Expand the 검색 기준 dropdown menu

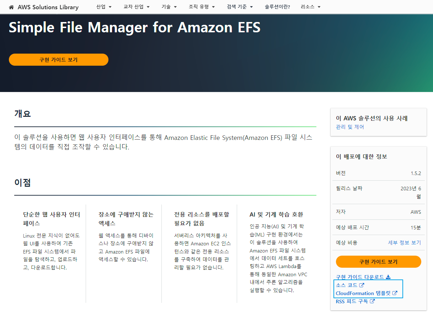(240, 7)
